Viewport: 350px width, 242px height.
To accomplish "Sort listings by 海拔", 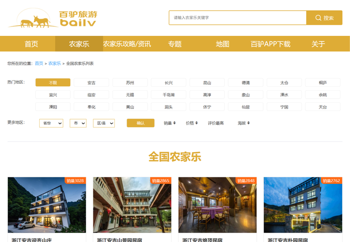I will 244,123.
